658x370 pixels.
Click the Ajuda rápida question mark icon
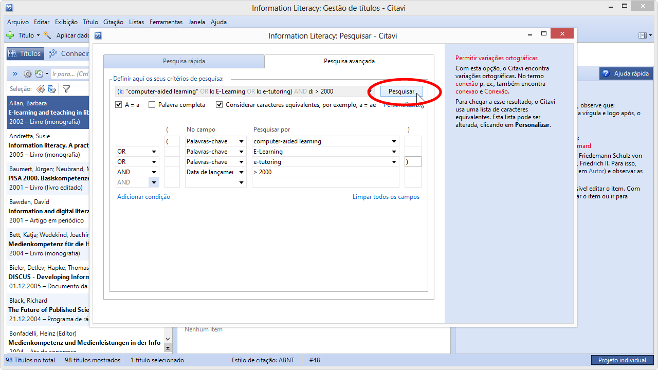coord(606,73)
